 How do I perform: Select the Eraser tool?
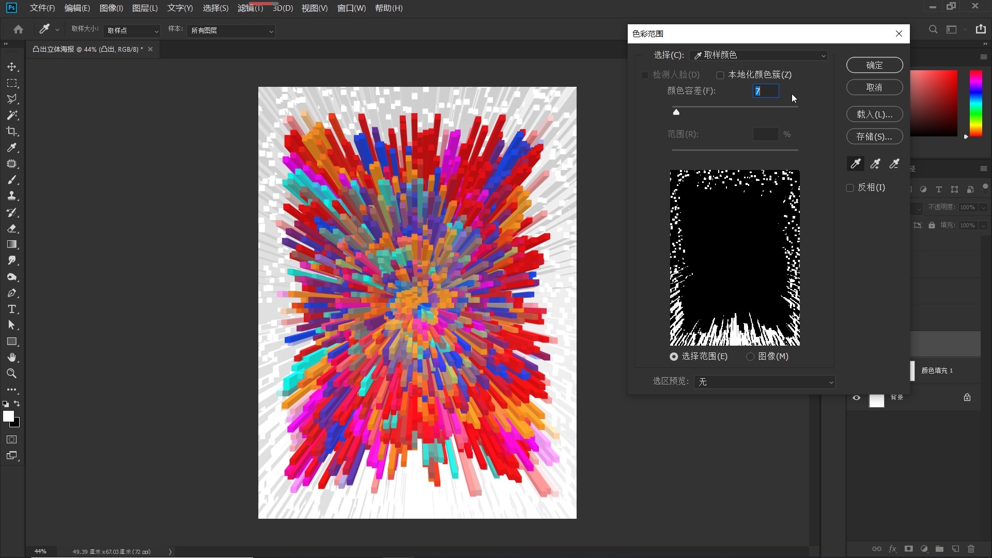point(12,228)
